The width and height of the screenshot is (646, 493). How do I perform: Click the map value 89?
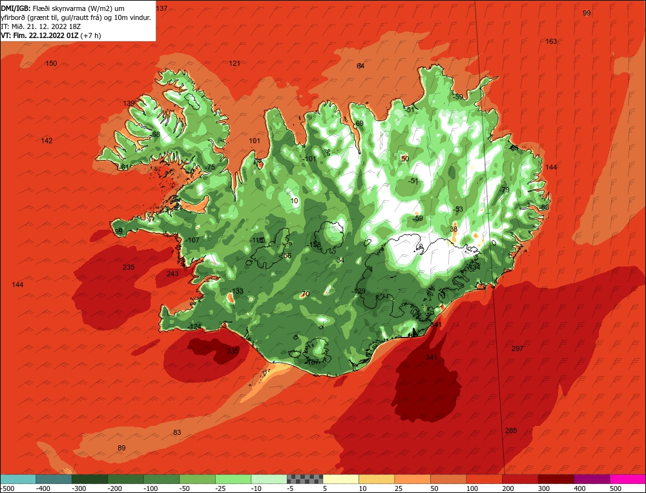[121, 448]
